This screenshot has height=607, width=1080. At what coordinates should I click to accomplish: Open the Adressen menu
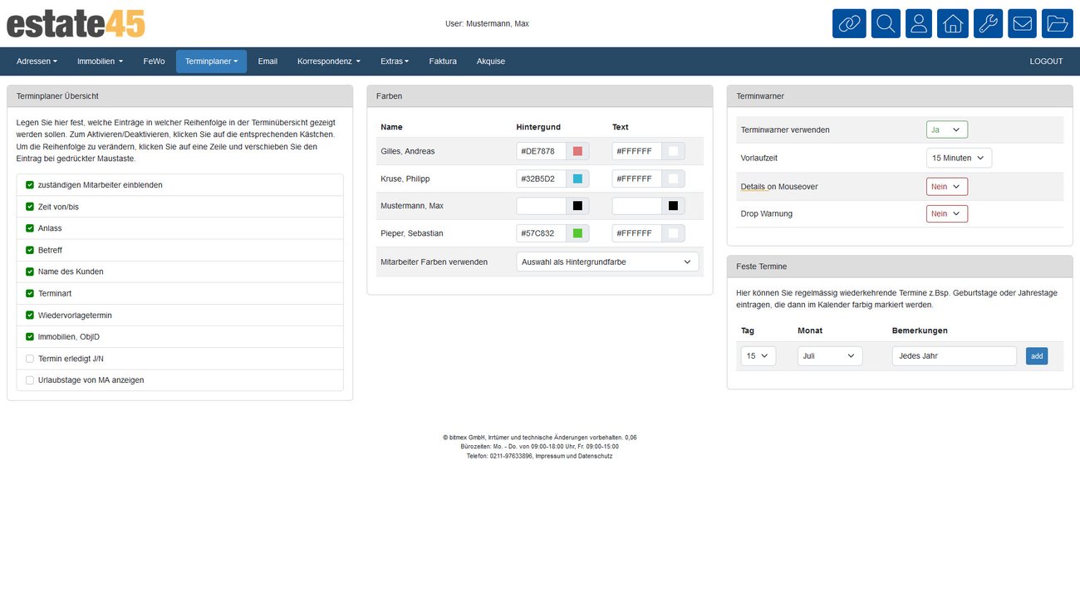click(x=37, y=61)
